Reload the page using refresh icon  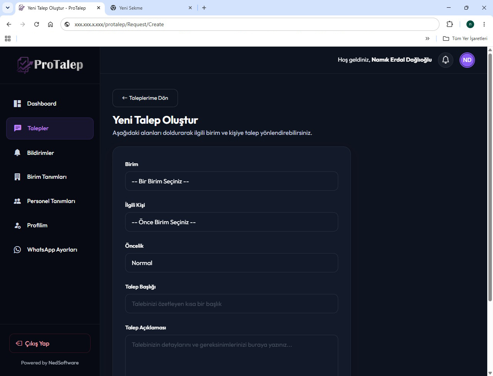[37, 24]
